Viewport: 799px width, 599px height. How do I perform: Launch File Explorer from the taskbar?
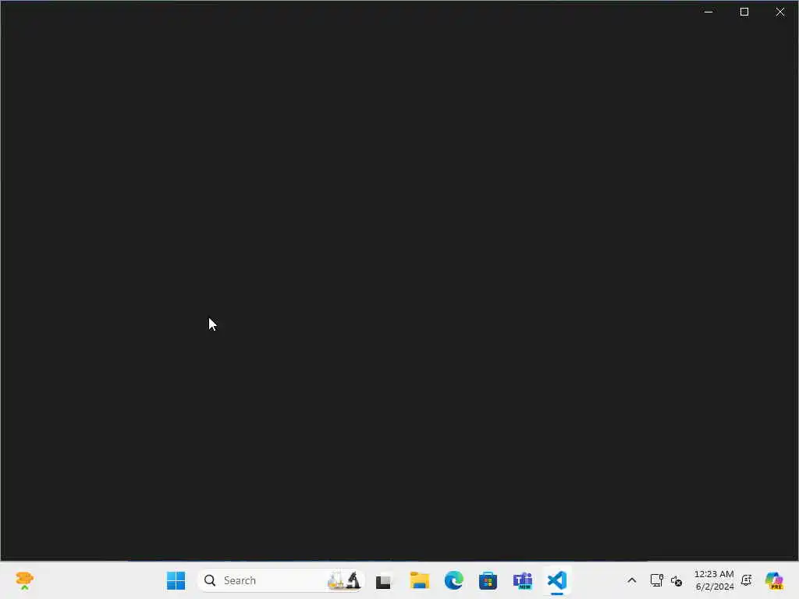(x=419, y=580)
